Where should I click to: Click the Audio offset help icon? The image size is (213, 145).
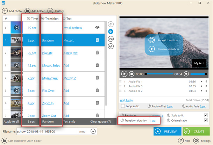pos(149,106)
